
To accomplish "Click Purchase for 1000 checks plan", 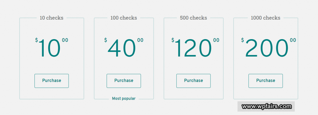I will (266, 81).
